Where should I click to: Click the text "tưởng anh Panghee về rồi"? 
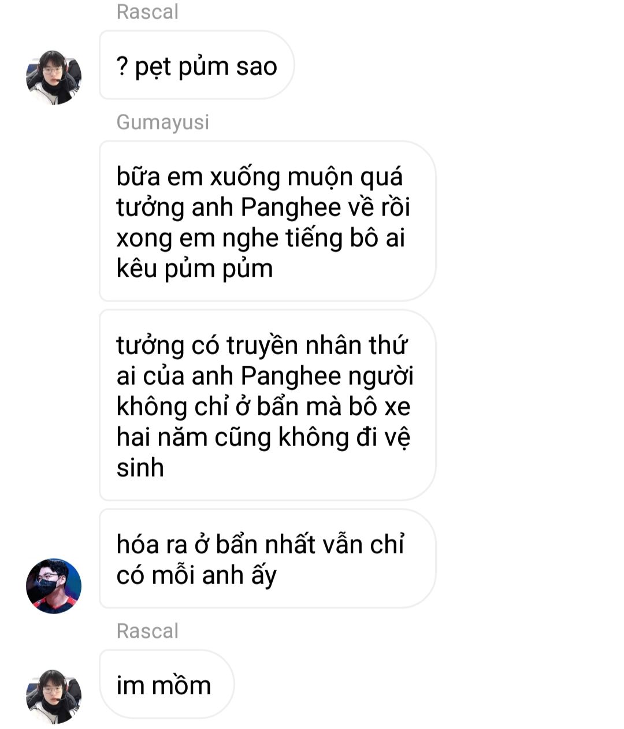pos(263,207)
